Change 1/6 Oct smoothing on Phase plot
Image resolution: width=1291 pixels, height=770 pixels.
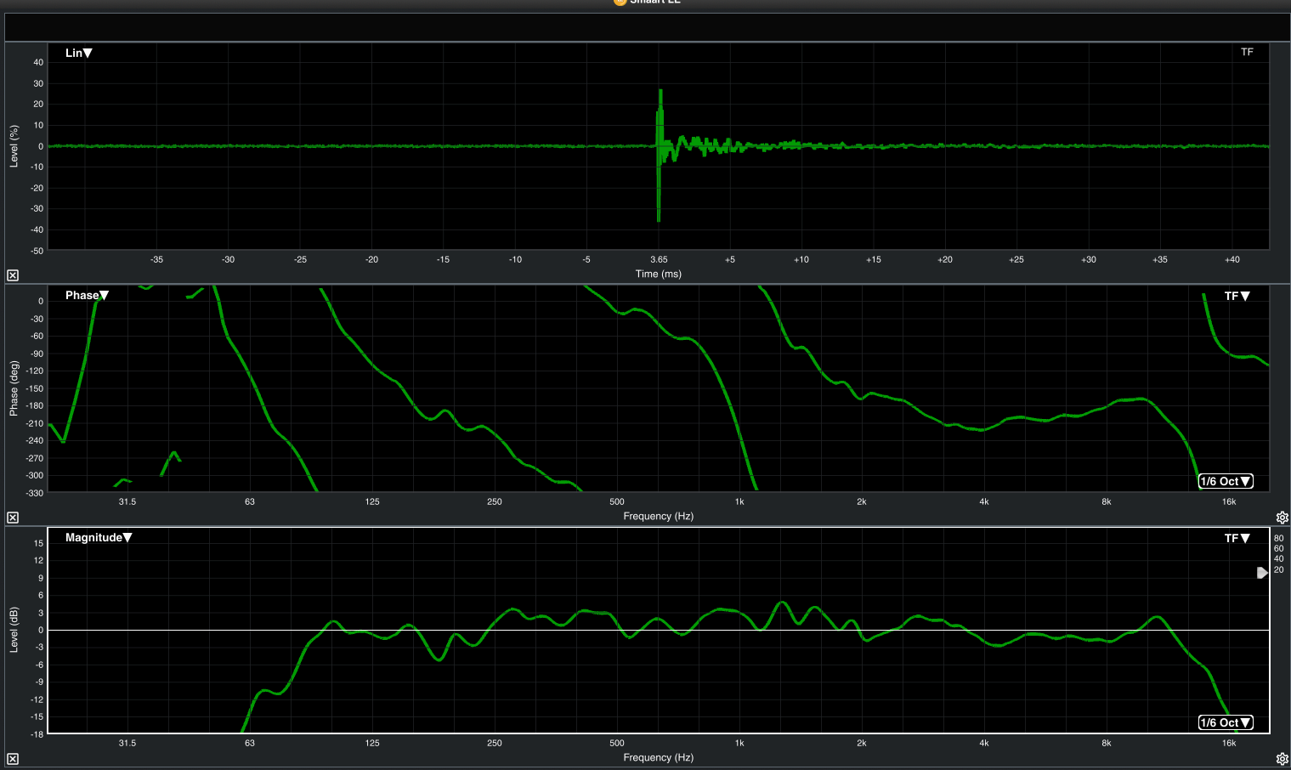click(1225, 481)
